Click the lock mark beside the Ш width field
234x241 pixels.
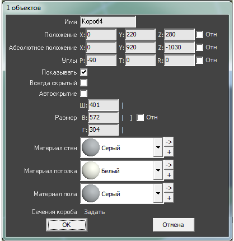pos(123,105)
